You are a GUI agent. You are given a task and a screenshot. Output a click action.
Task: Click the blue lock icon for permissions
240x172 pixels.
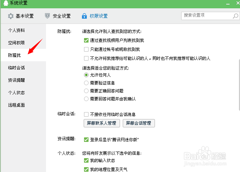point(84,16)
